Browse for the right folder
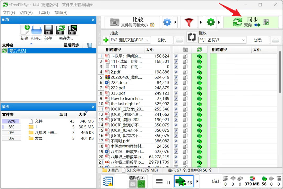The image size is (283, 189). [x=258, y=40]
